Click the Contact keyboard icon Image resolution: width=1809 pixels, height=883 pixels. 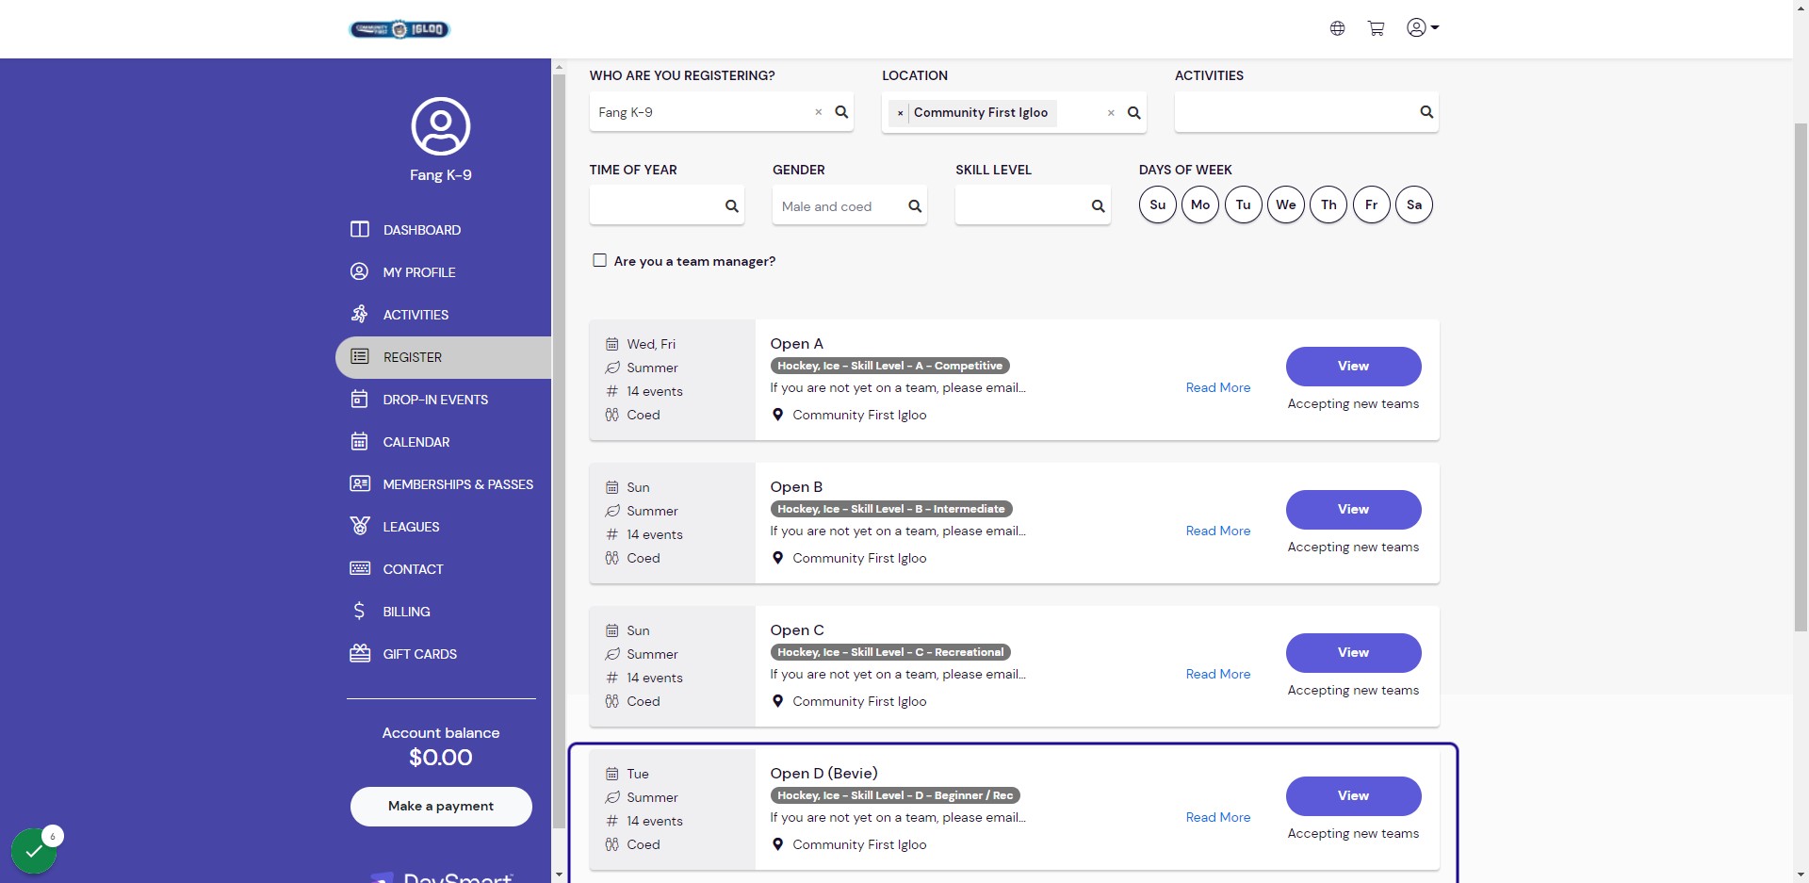359,568
